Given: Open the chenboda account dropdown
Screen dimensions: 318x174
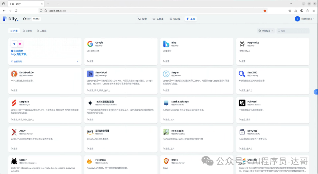Looking at the screenshot, I should (304, 19).
